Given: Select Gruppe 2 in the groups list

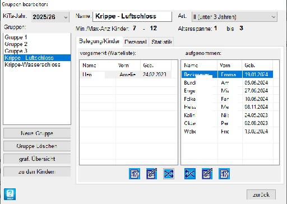Looking at the screenshot, I should pos(16,44).
